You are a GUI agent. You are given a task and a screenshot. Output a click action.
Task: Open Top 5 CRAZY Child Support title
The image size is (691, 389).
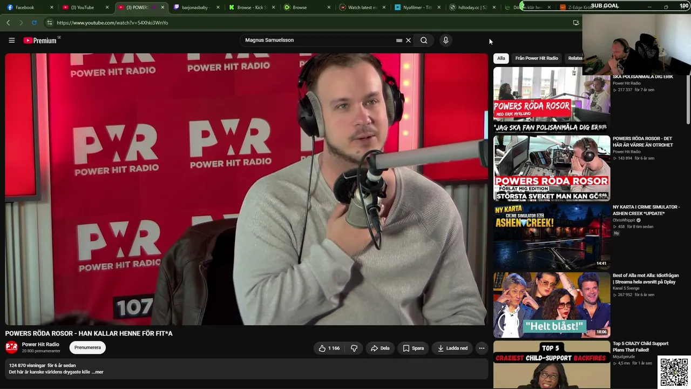click(x=641, y=347)
